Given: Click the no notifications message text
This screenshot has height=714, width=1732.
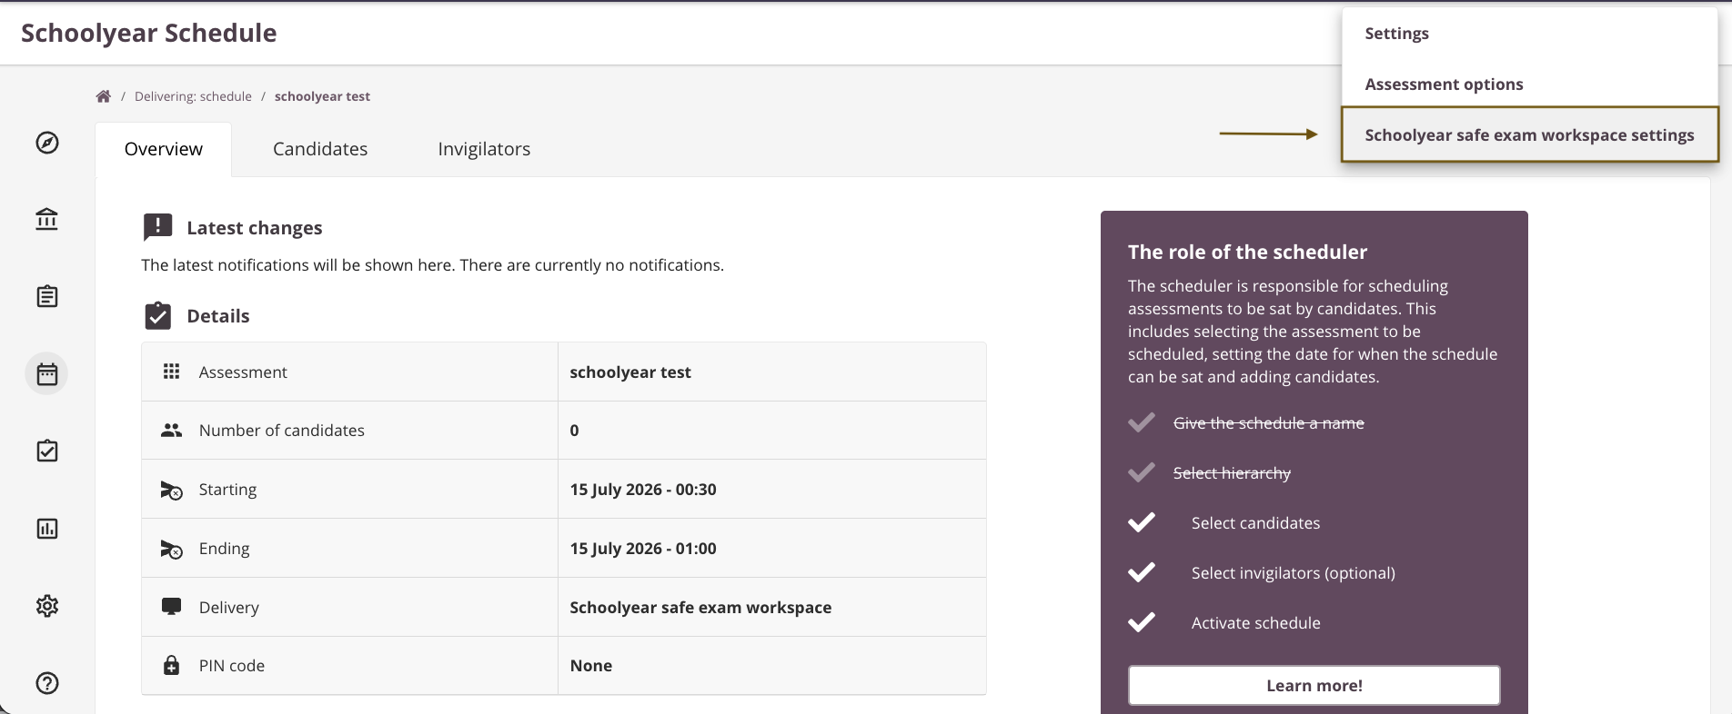Looking at the screenshot, I should [433, 265].
